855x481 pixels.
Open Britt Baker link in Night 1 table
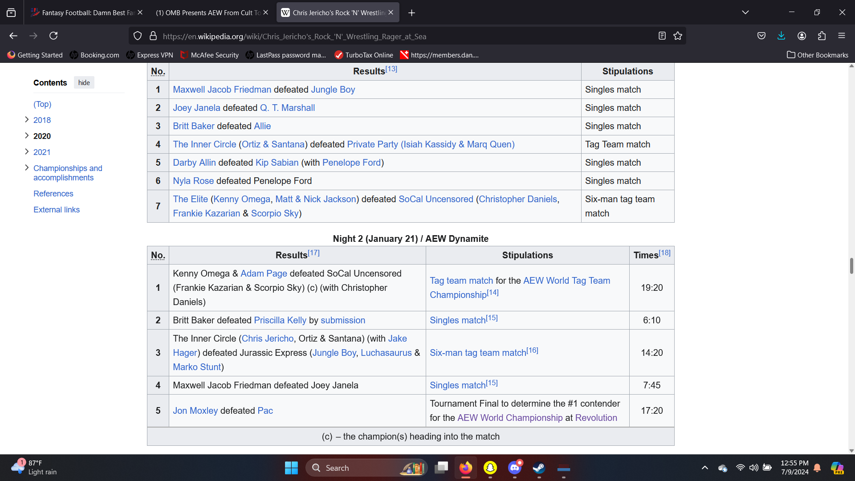(x=194, y=126)
